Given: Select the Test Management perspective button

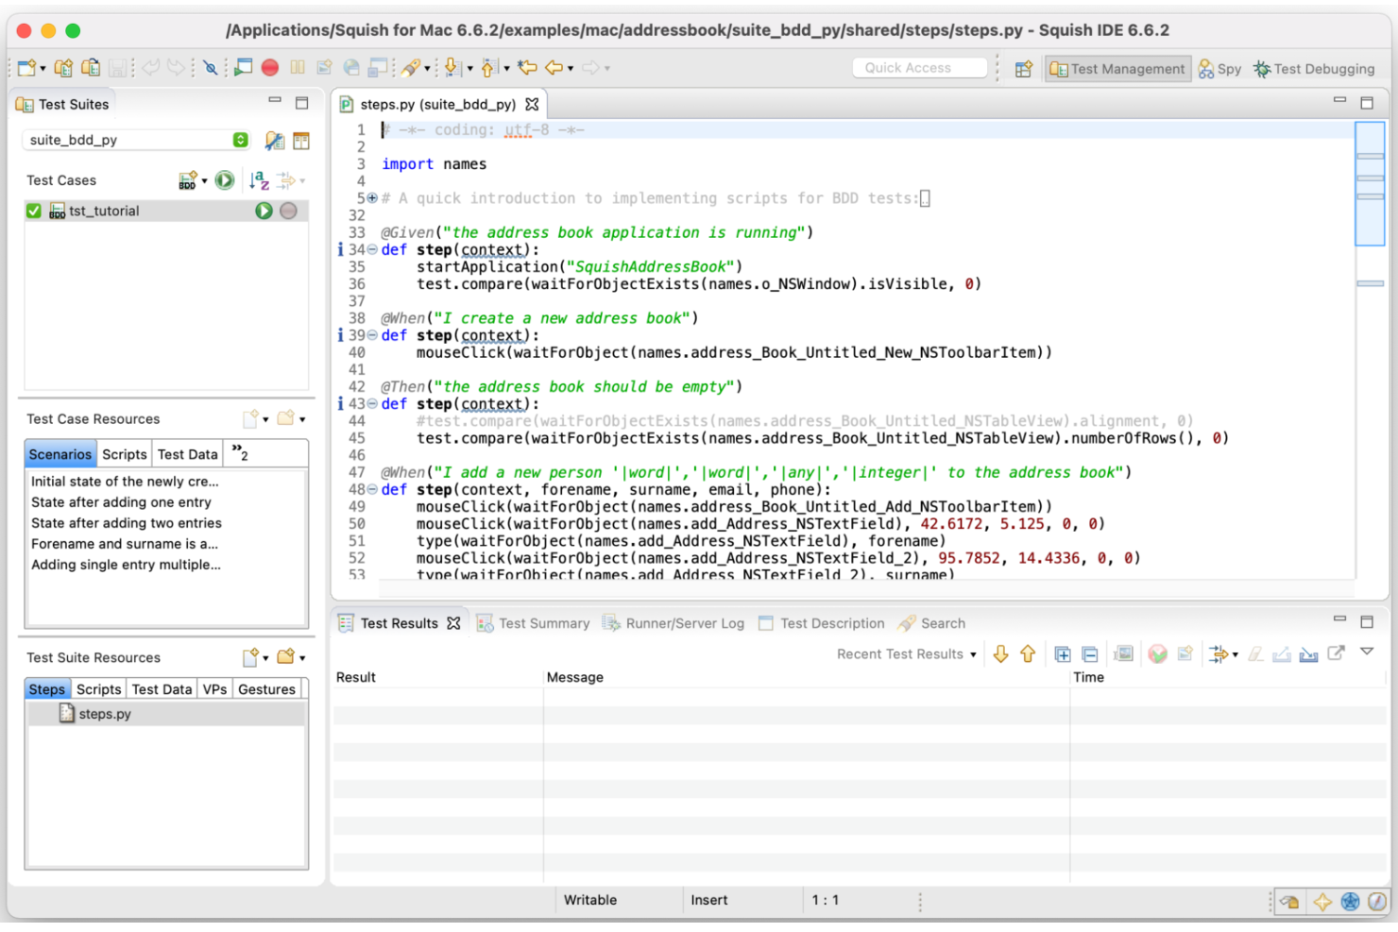Looking at the screenshot, I should coord(1117,68).
